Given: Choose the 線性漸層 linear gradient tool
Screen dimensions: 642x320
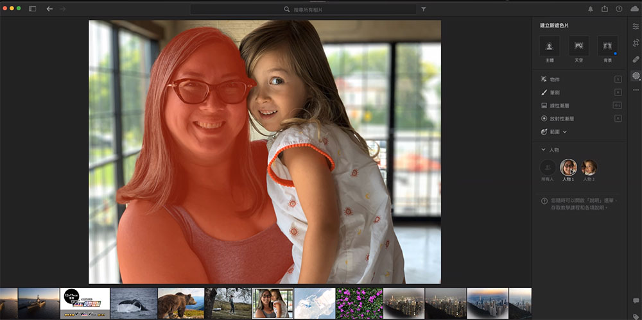Looking at the screenshot, I should click(x=559, y=105).
